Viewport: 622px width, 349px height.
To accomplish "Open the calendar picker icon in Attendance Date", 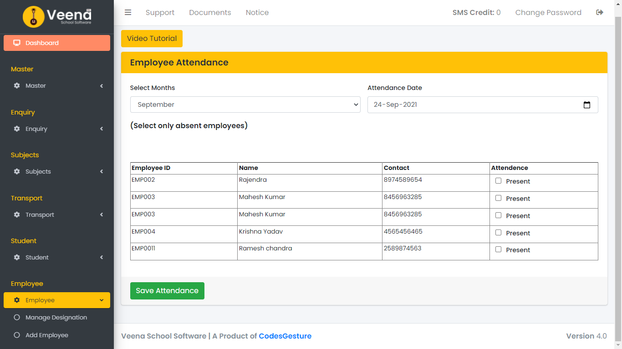I will [x=587, y=105].
